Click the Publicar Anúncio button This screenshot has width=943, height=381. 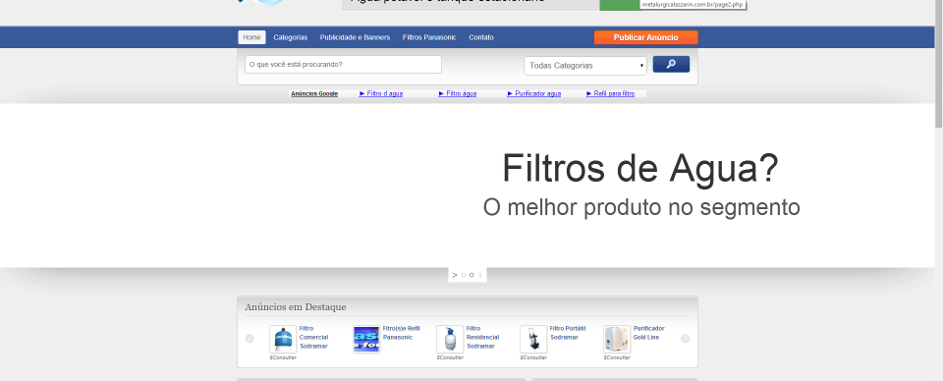pos(646,37)
